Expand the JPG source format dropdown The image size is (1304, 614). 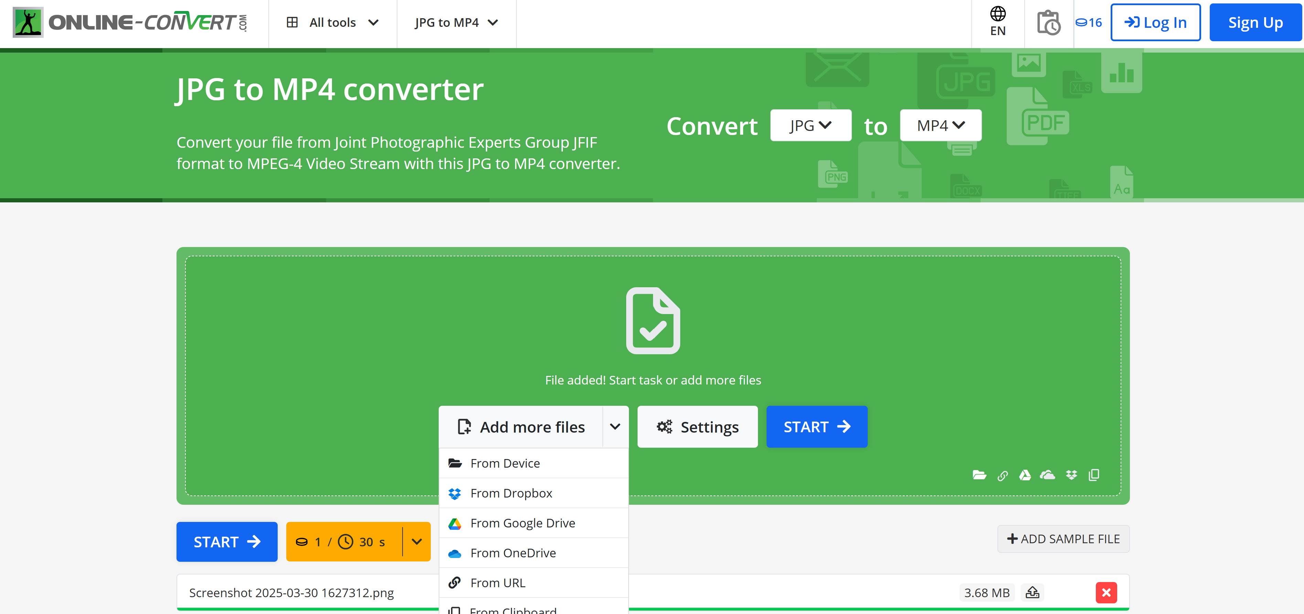coord(811,125)
